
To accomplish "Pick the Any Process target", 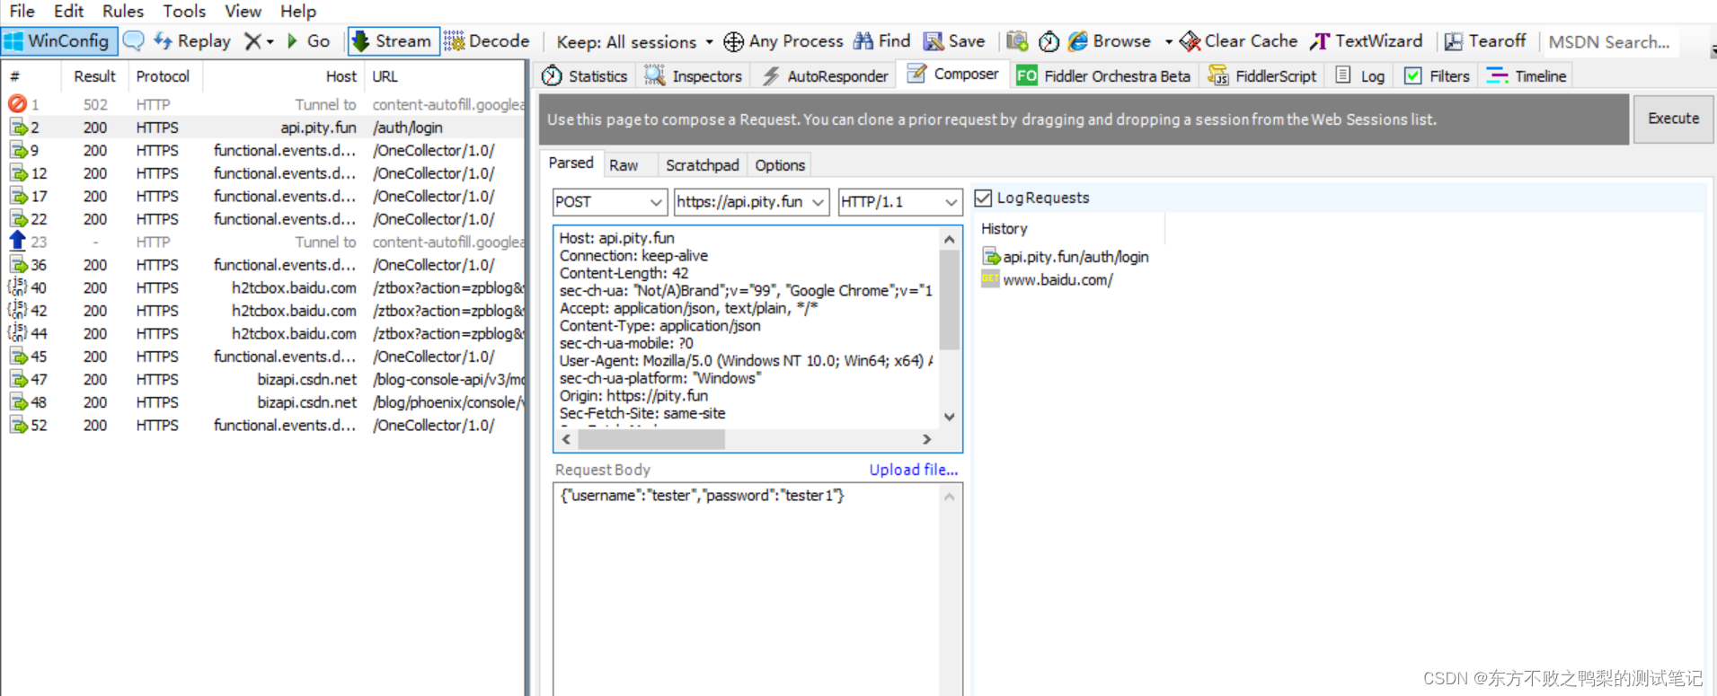I will (x=783, y=41).
